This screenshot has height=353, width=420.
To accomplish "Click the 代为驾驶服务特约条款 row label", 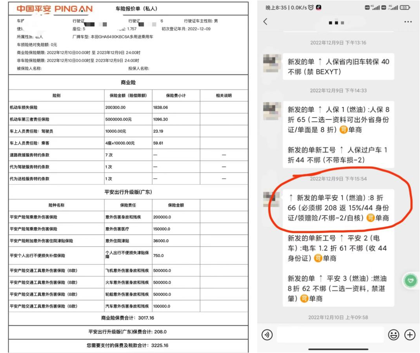I will [29, 167].
